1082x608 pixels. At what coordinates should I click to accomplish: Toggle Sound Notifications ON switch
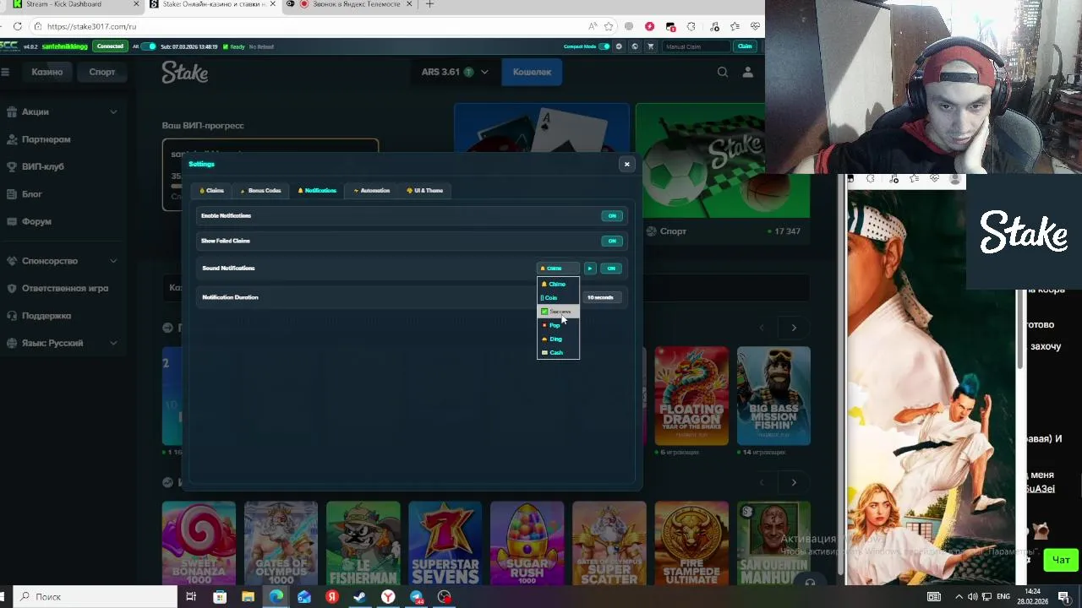click(x=611, y=269)
